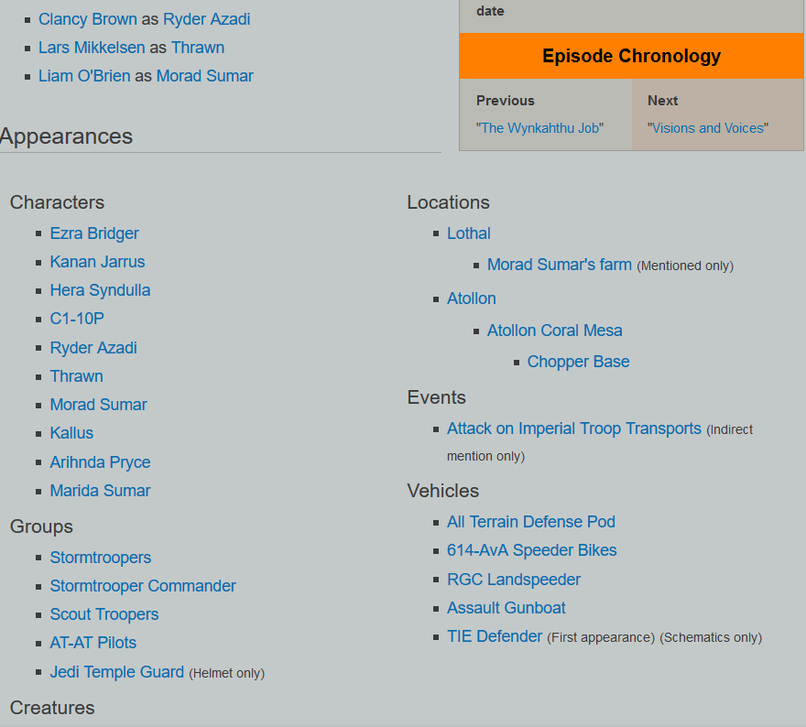The height and width of the screenshot is (727, 806).
Task: Visit the Marida Sumar link
Action: (100, 491)
